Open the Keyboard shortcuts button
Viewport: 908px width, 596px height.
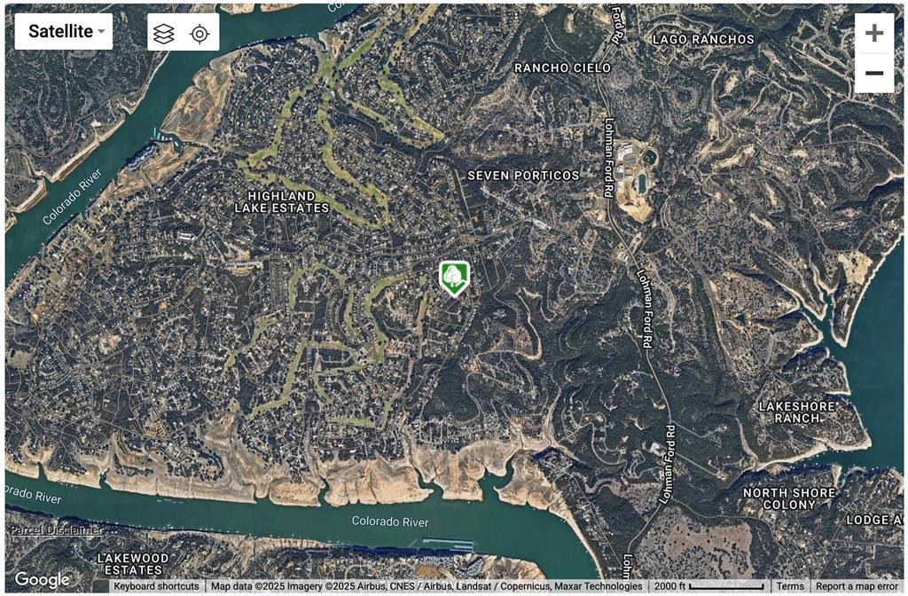pos(156,586)
